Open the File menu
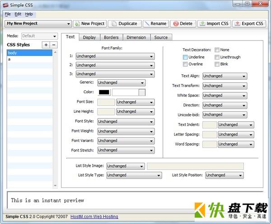 coord(8,14)
